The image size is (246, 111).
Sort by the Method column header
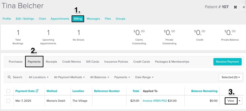pyautogui.click(x=52, y=91)
